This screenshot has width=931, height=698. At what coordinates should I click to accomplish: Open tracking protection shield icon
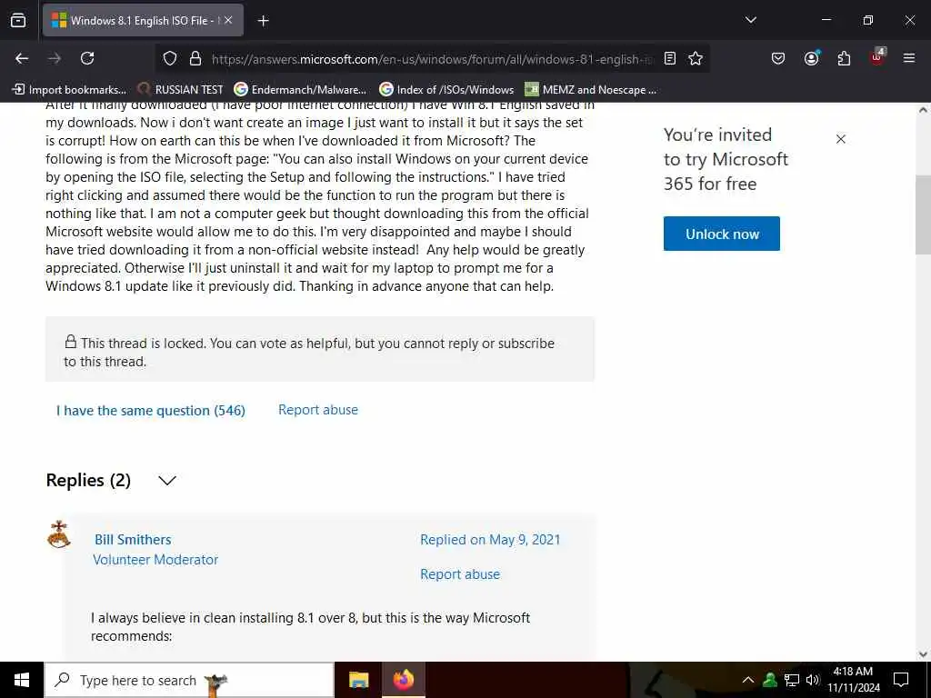[x=170, y=58]
